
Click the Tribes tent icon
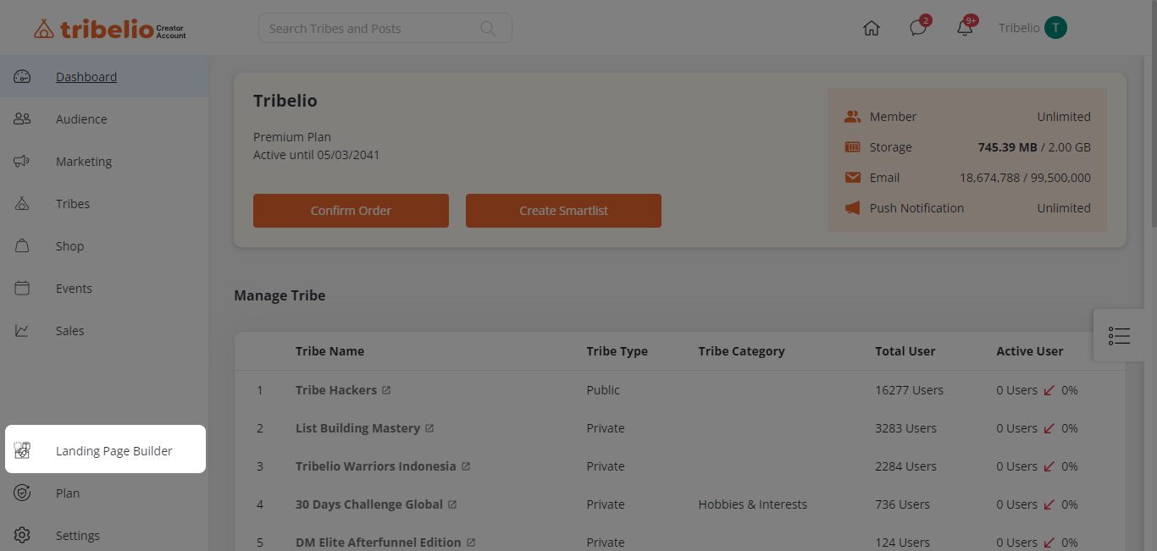tap(22, 204)
